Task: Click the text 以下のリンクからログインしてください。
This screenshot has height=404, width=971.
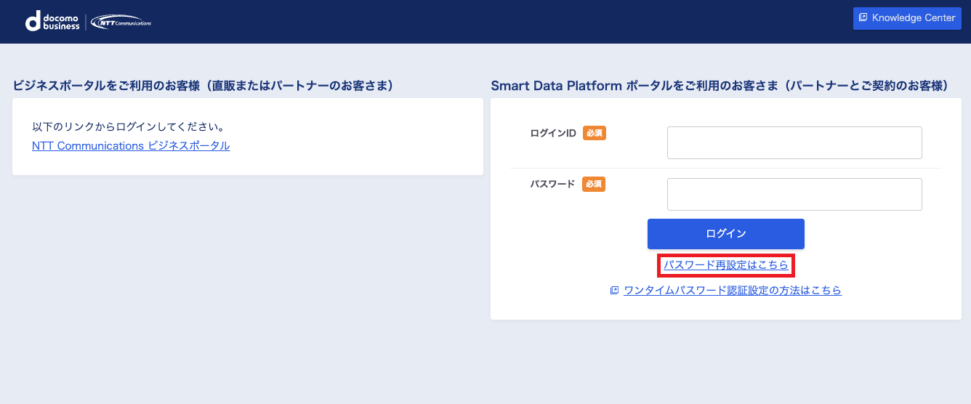Action: click(129, 127)
